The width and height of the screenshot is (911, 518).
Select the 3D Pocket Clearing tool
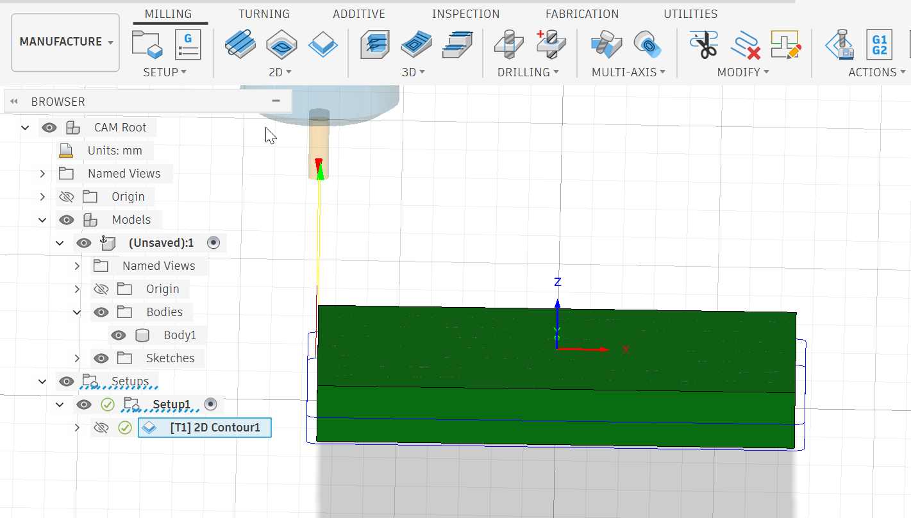(416, 44)
